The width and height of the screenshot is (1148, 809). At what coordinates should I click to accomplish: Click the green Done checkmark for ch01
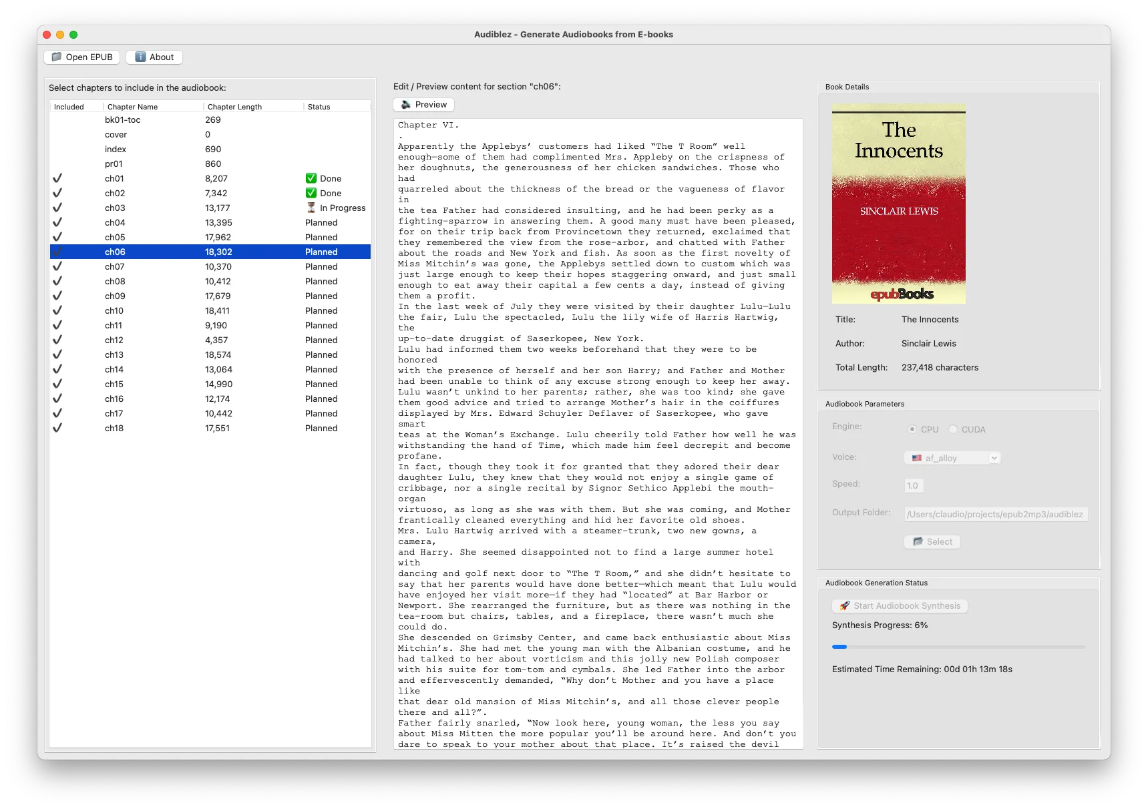point(311,178)
